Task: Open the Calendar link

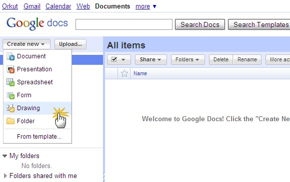Action: 58,6
